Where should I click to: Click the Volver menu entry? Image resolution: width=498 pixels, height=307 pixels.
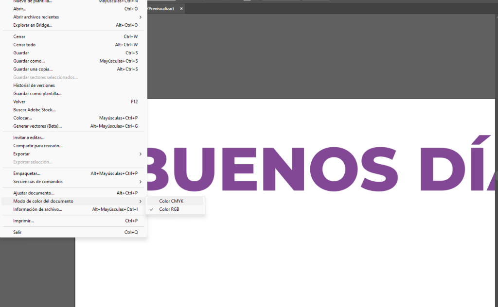point(73,102)
